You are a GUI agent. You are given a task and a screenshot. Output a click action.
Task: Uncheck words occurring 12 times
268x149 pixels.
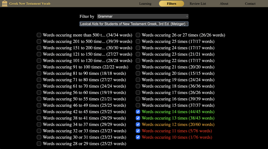[x=138, y=124]
